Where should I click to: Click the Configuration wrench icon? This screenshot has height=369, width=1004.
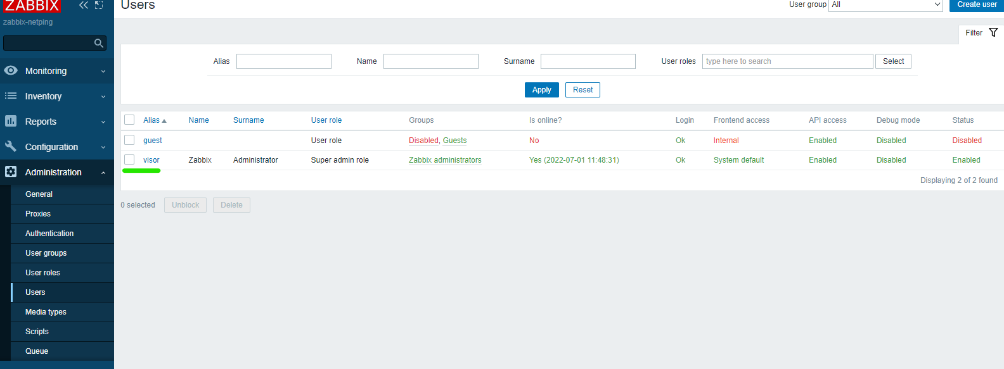click(x=11, y=146)
